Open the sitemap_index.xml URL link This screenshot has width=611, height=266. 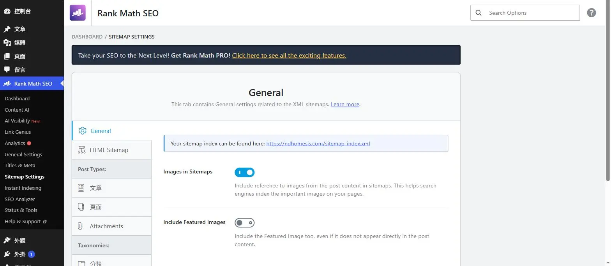pos(318,143)
